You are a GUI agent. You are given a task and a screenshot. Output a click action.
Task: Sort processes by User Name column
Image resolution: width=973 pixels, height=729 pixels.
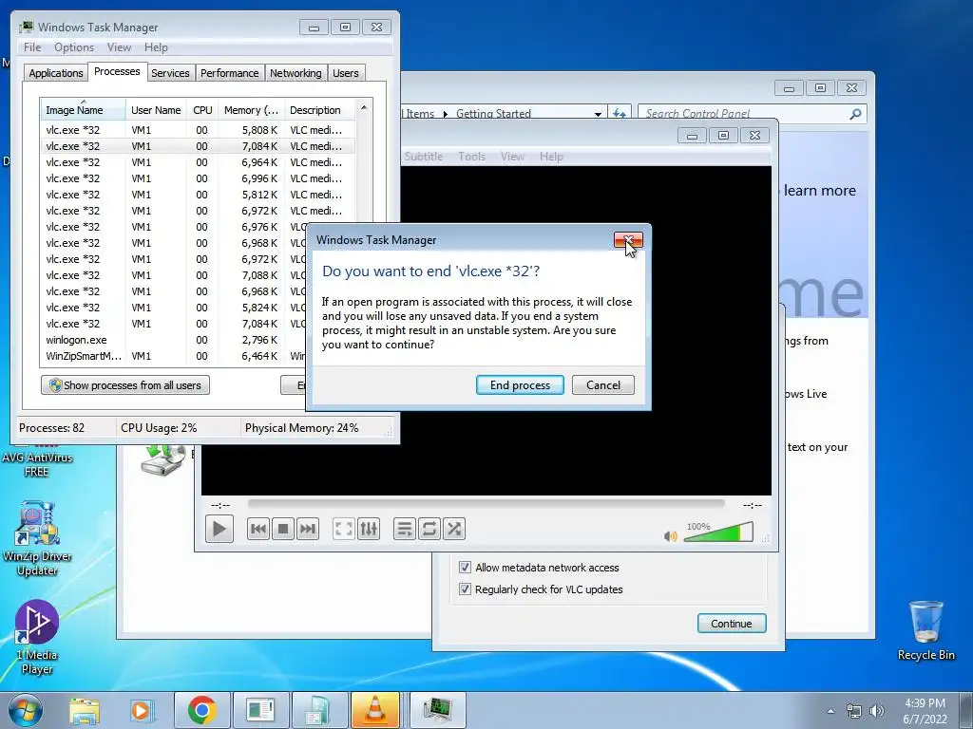point(156,110)
